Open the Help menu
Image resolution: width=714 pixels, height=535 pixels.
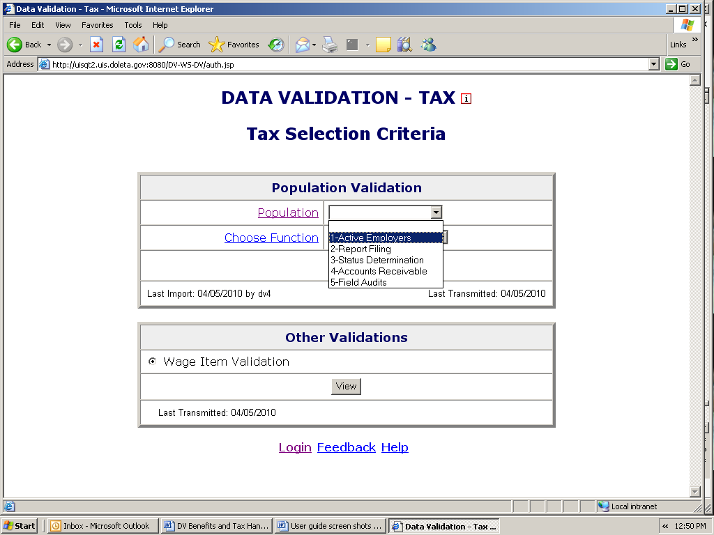[160, 25]
